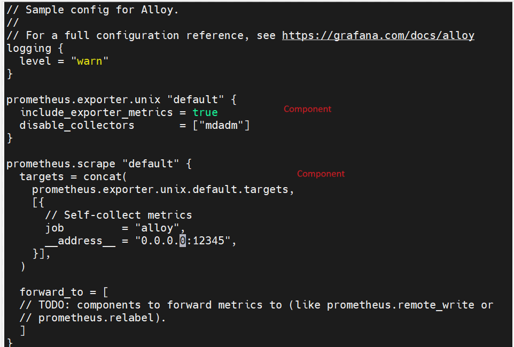
Task: Click the "warn" log level value
Action: pos(89,61)
